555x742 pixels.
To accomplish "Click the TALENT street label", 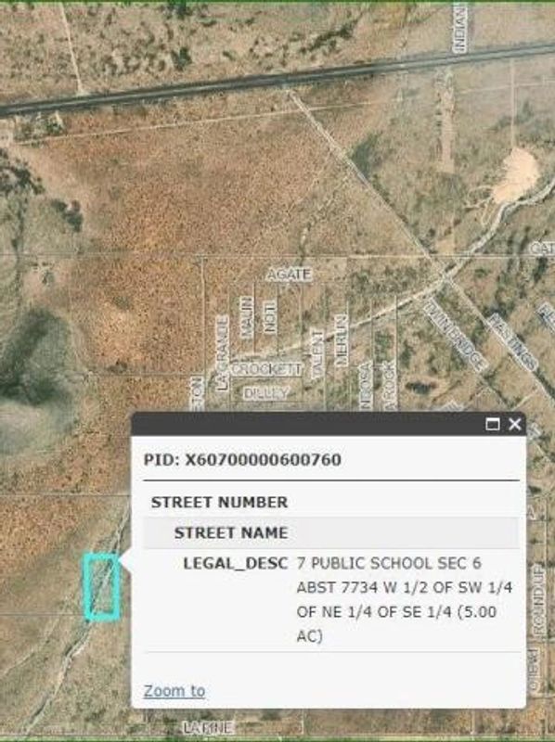I will pos(317,354).
